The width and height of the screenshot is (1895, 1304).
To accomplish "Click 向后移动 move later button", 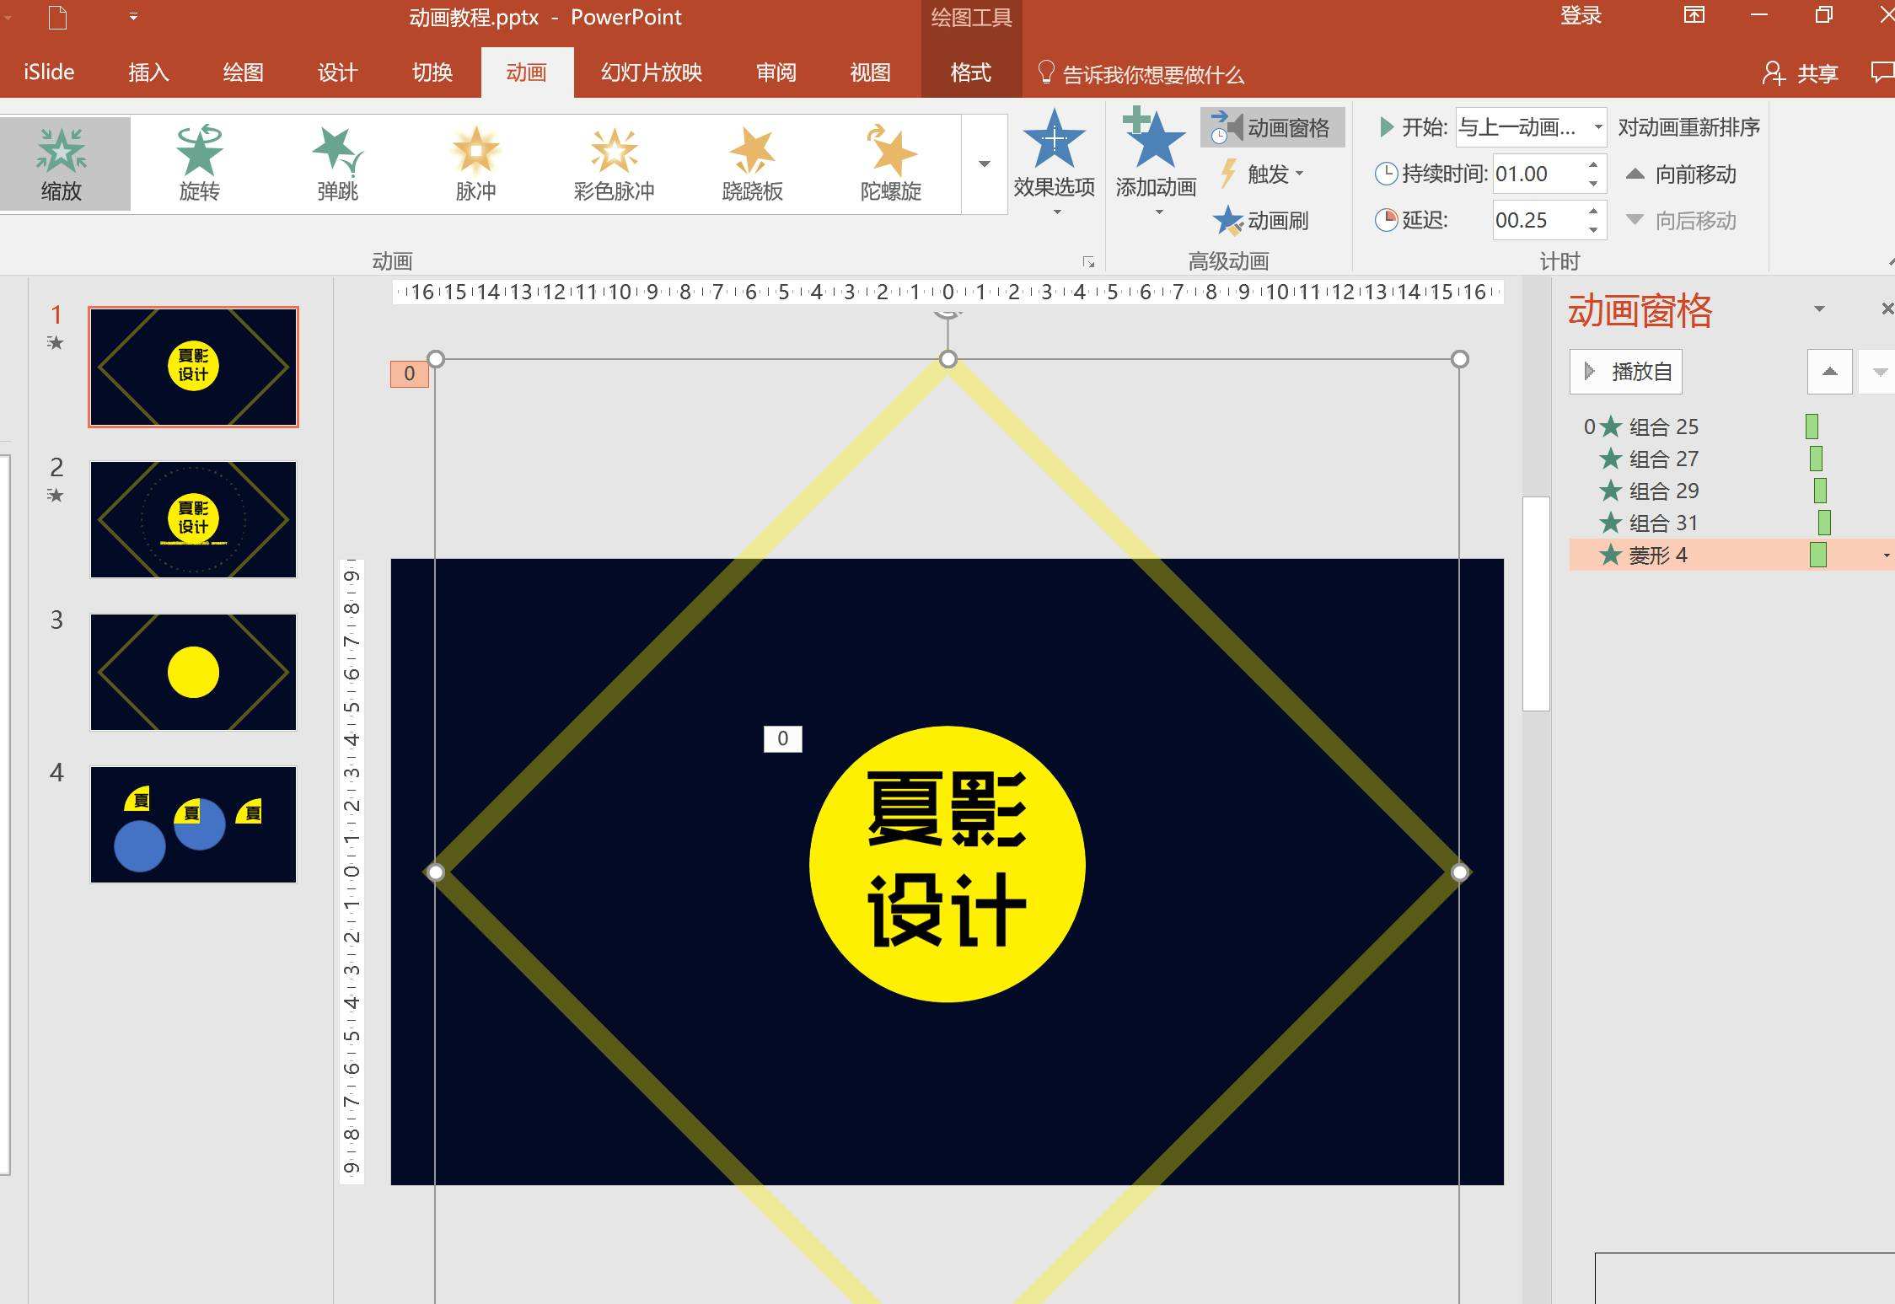I will 1681,220.
